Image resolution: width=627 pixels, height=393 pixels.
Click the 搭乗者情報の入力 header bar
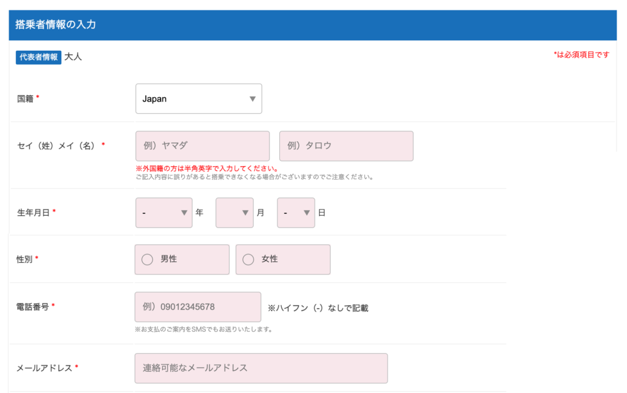(312, 25)
